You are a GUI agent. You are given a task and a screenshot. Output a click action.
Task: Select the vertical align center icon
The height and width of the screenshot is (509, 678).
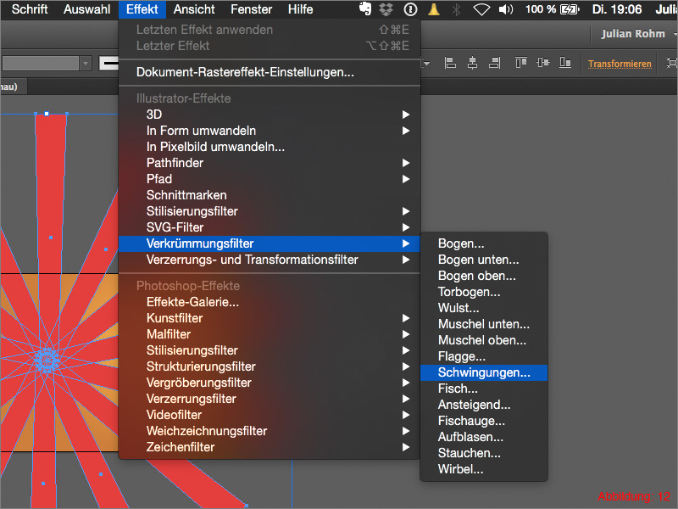tap(543, 64)
